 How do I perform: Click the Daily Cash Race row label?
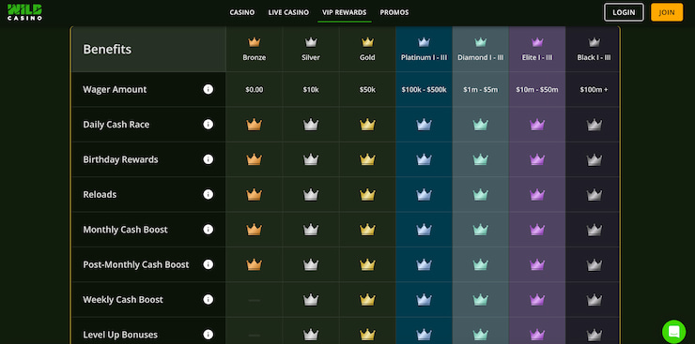tap(116, 125)
